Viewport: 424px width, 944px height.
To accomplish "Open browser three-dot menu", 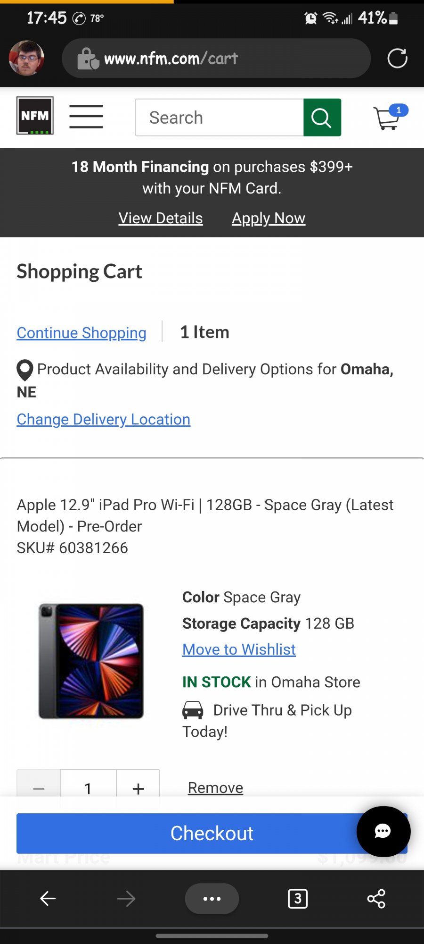I will coord(212,899).
